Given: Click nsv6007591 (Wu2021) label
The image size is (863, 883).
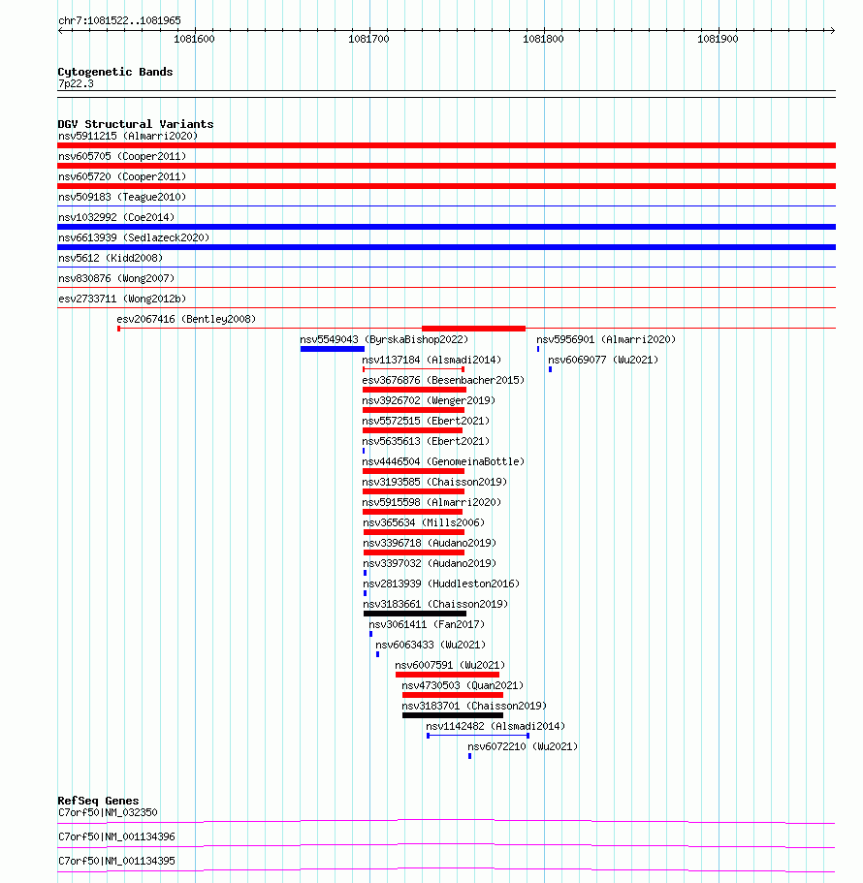Looking at the screenshot, I should (450, 665).
